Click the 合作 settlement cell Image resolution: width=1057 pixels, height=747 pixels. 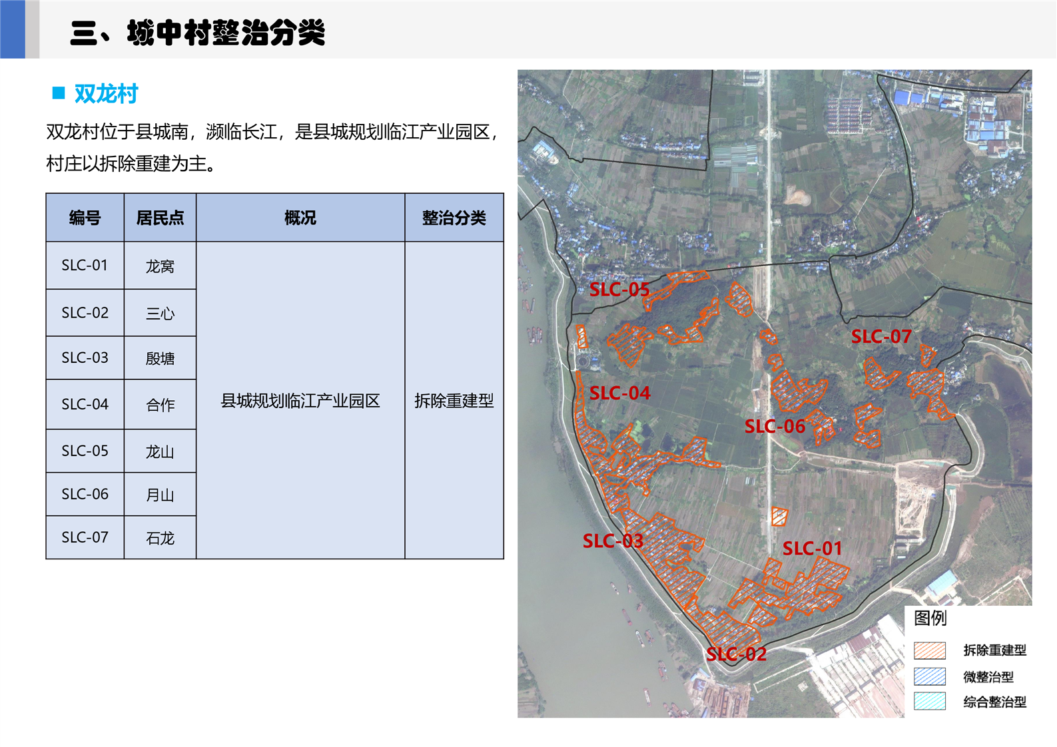tap(160, 405)
